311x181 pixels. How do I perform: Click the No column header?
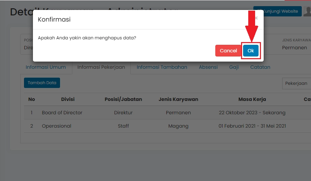(32, 99)
